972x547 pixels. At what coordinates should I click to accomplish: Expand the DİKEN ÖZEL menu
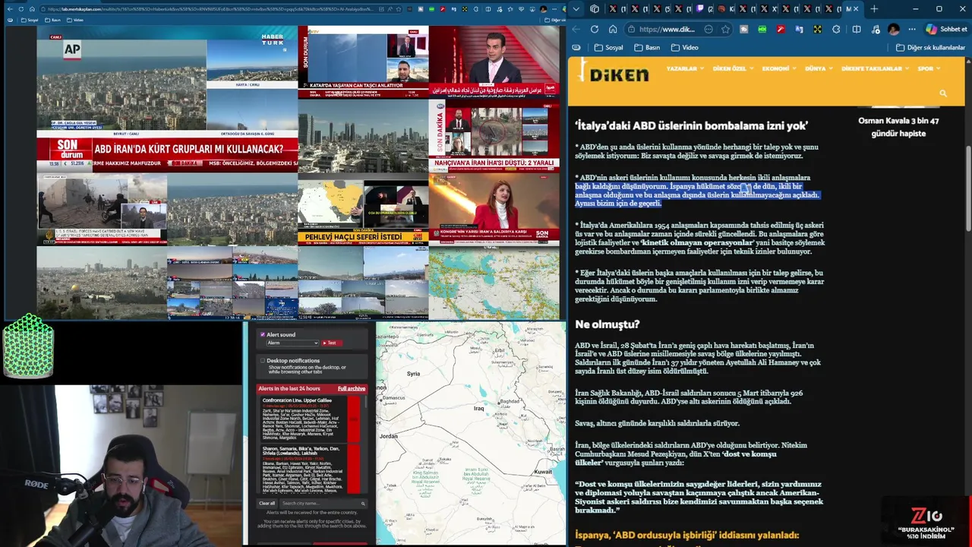click(733, 68)
